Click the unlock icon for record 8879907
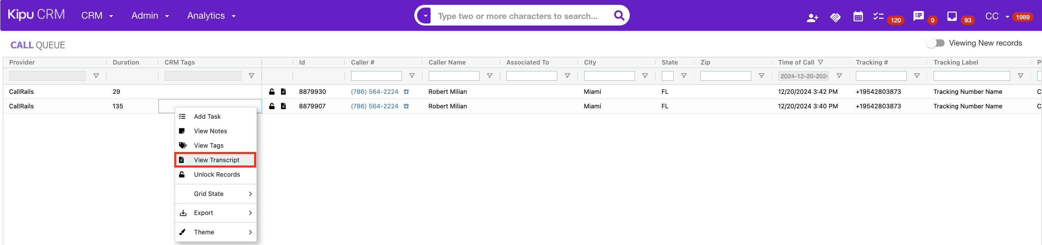 [272, 106]
